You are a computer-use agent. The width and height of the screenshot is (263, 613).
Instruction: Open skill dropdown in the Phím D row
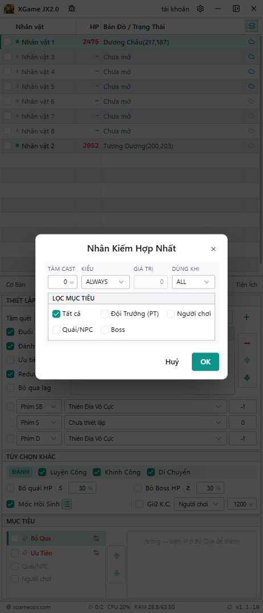146,439
